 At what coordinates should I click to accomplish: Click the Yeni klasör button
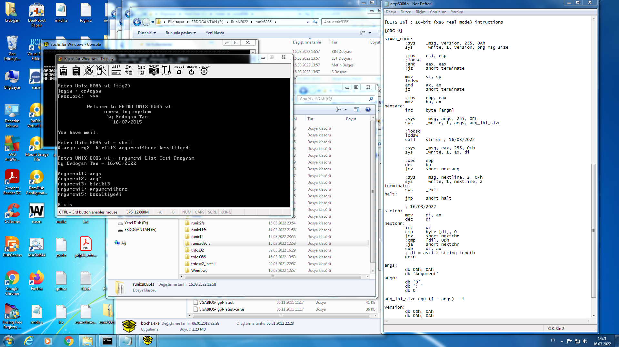click(x=215, y=33)
